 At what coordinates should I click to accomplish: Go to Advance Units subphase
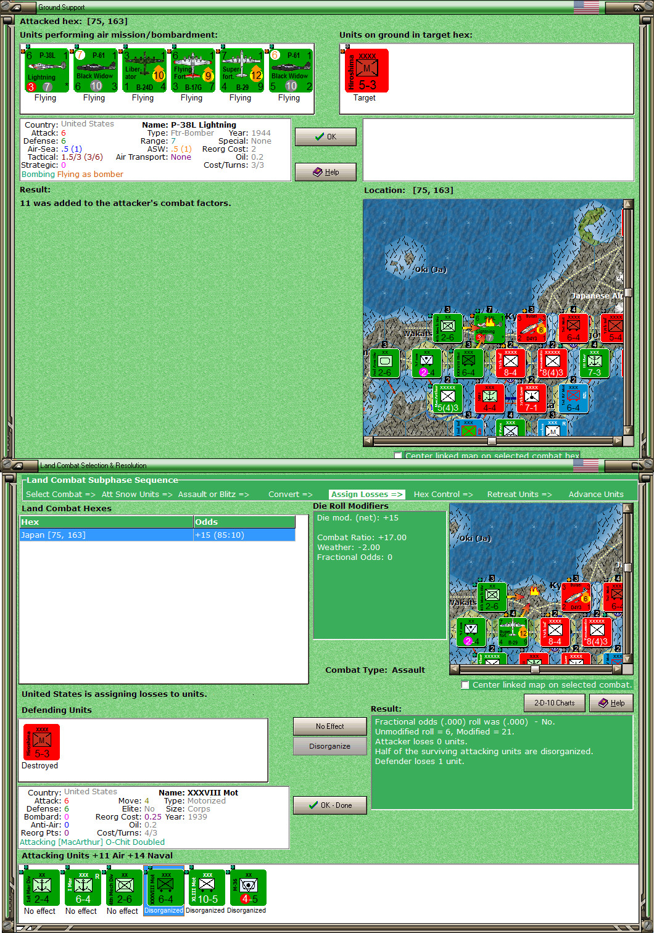(x=596, y=495)
